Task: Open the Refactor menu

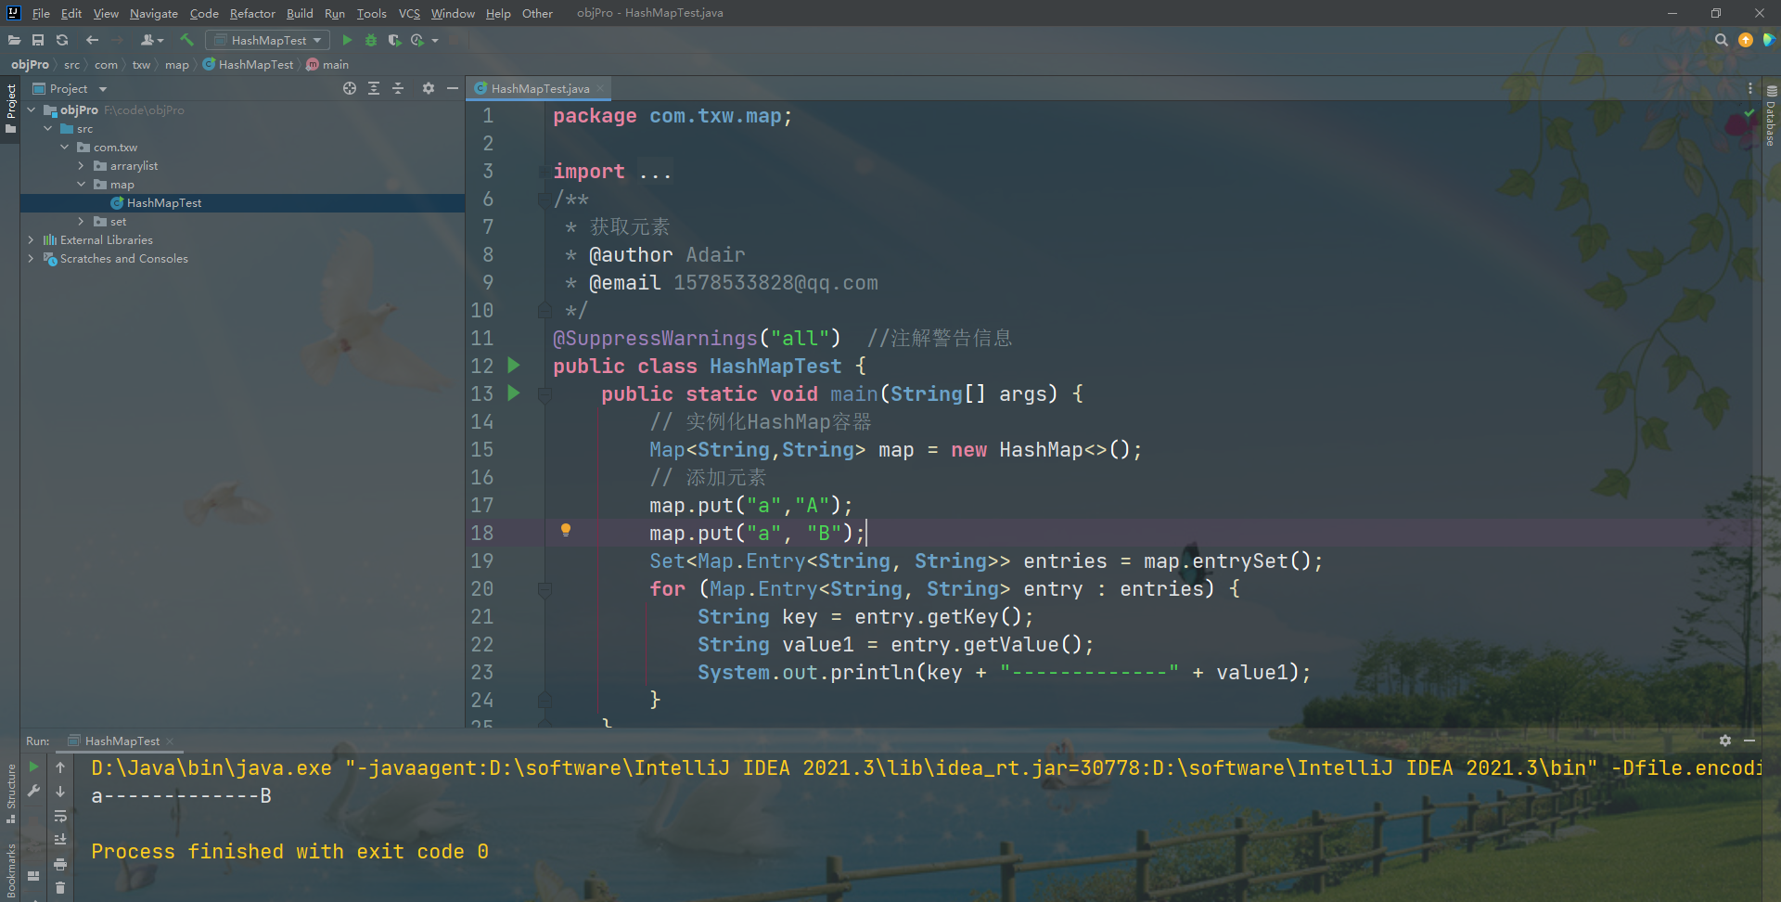Action: click(x=252, y=13)
